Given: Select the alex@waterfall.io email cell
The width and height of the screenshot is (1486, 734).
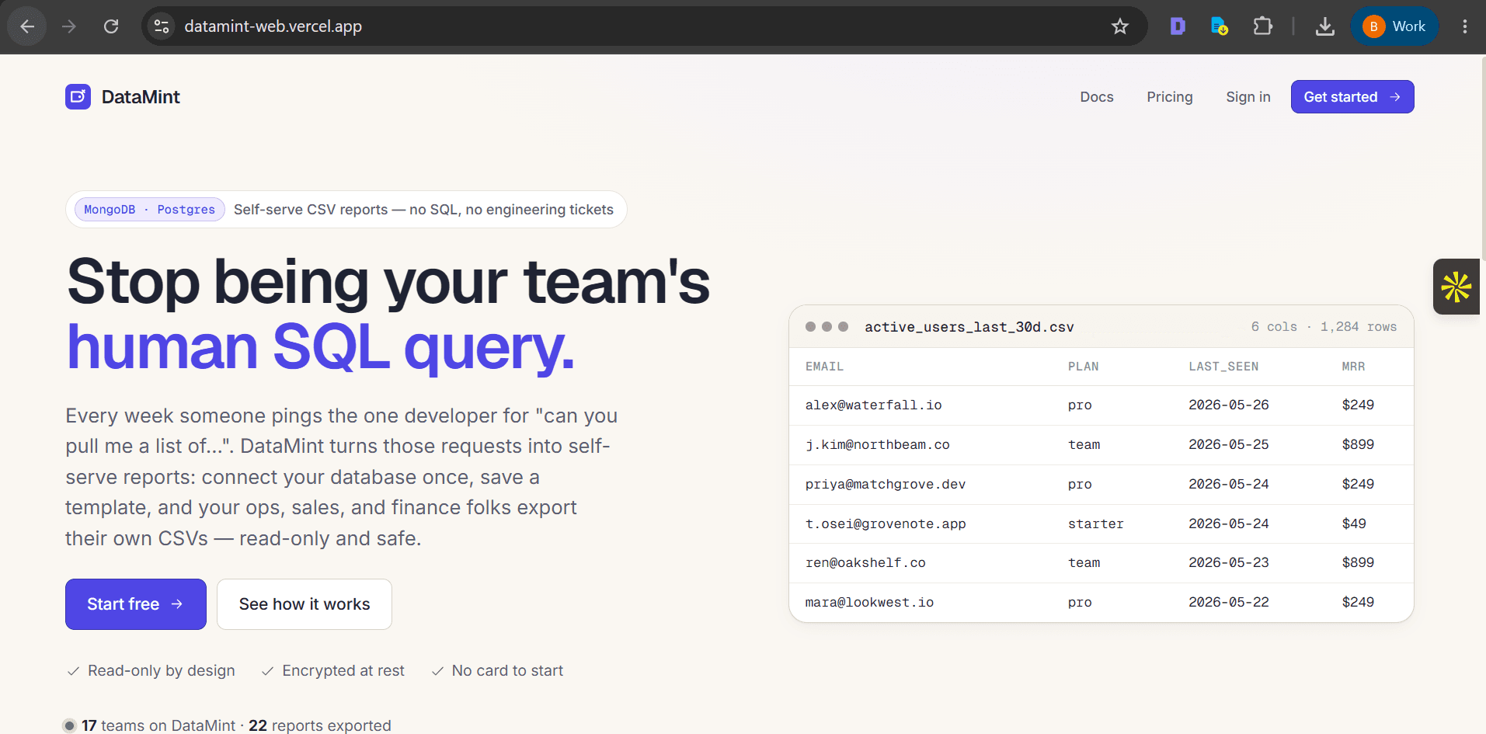Looking at the screenshot, I should 873,405.
